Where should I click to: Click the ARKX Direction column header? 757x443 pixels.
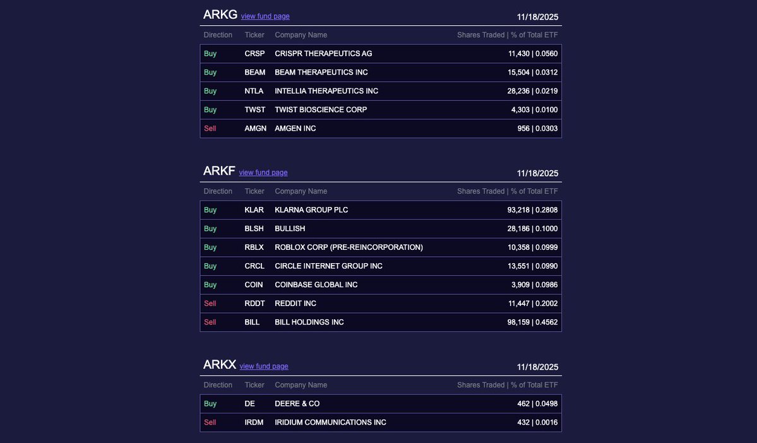tap(218, 385)
